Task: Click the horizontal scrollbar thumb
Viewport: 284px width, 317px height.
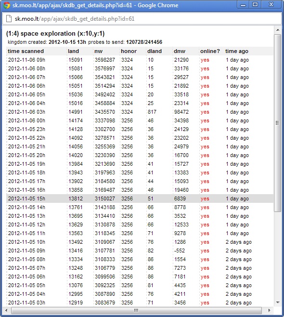Action: (x=136, y=310)
